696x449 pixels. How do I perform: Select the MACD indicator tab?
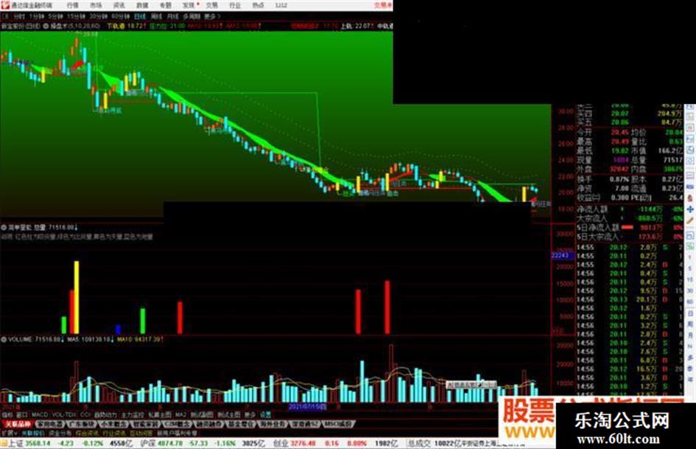[40, 414]
